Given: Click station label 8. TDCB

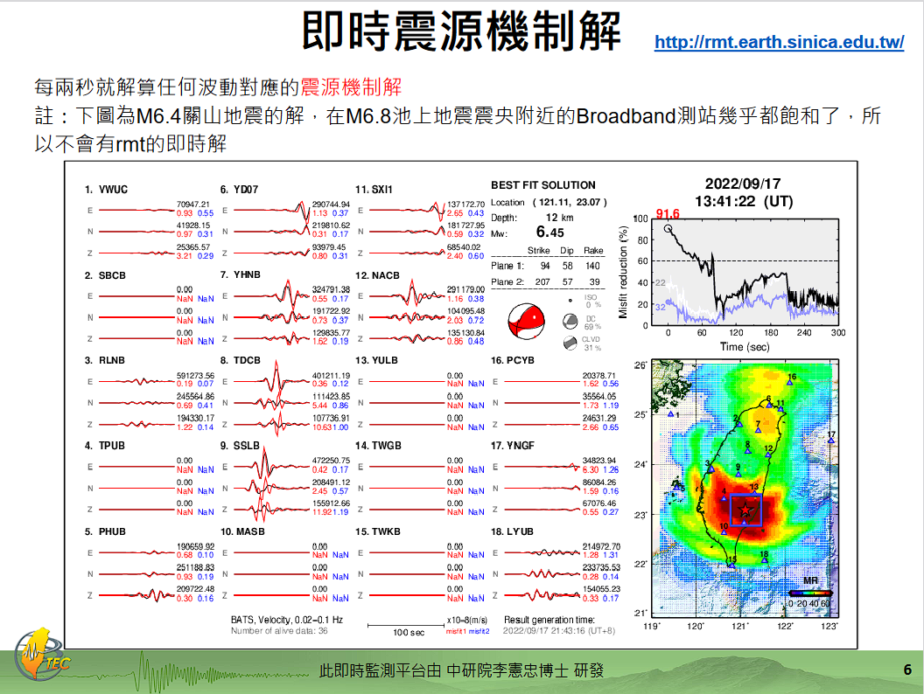Looking at the screenshot, I should (x=241, y=360).
